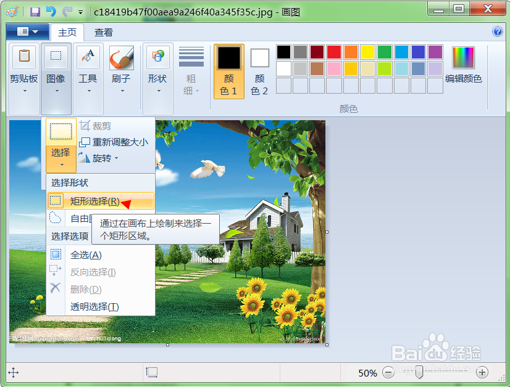Pick the light gray color swatch

point(301,69)
